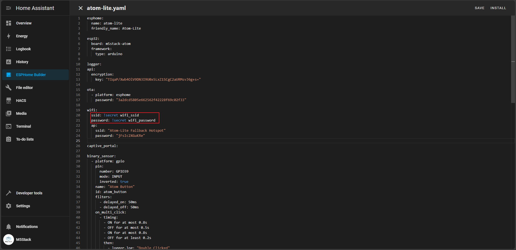Click the Settings gear icon
This screenshot has height=250, width=516.
click(x=9, y=206)
